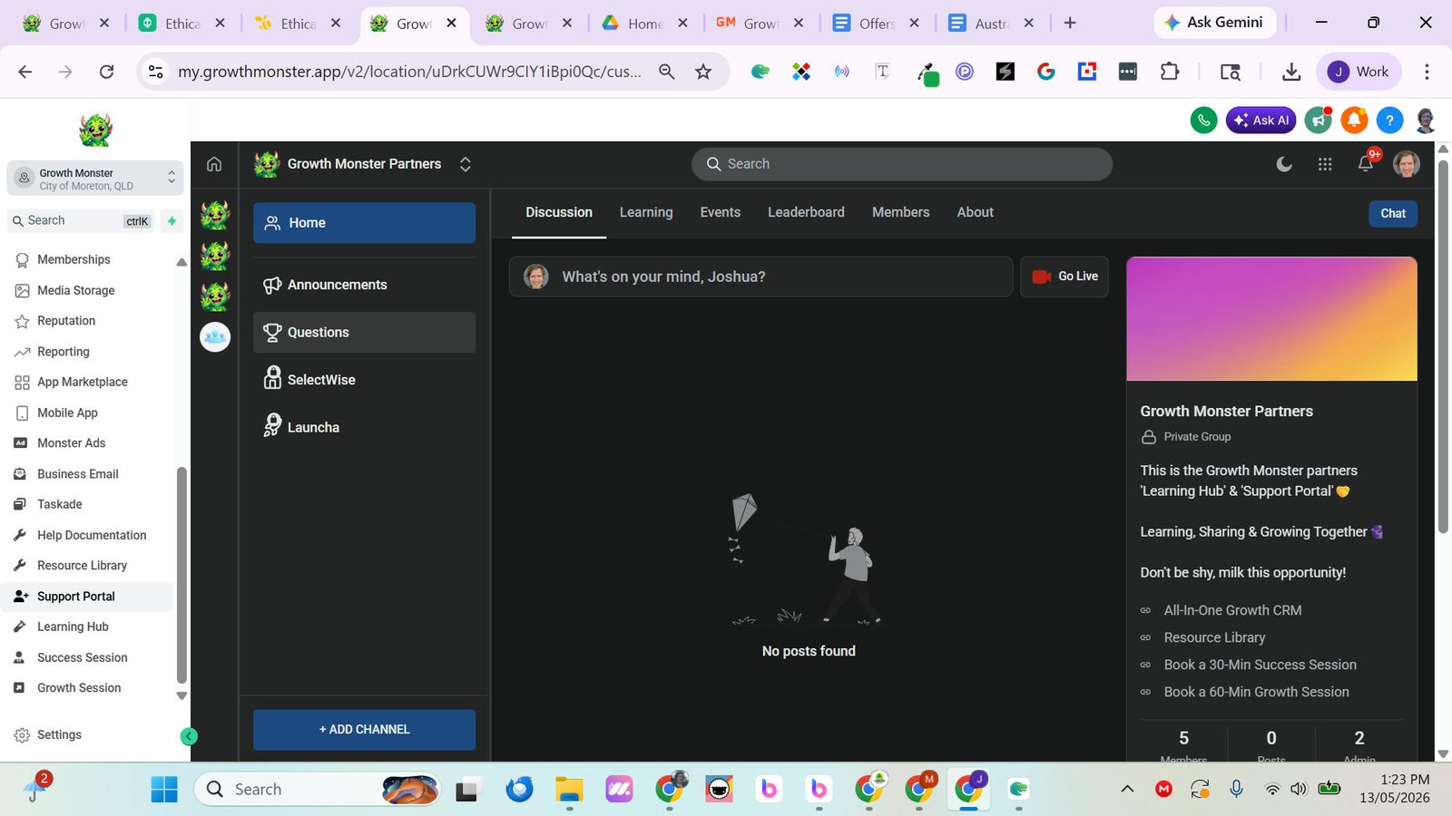
Task: Click the What's on your mind post box
Action: pyautogui.click(x=760, y=277)
